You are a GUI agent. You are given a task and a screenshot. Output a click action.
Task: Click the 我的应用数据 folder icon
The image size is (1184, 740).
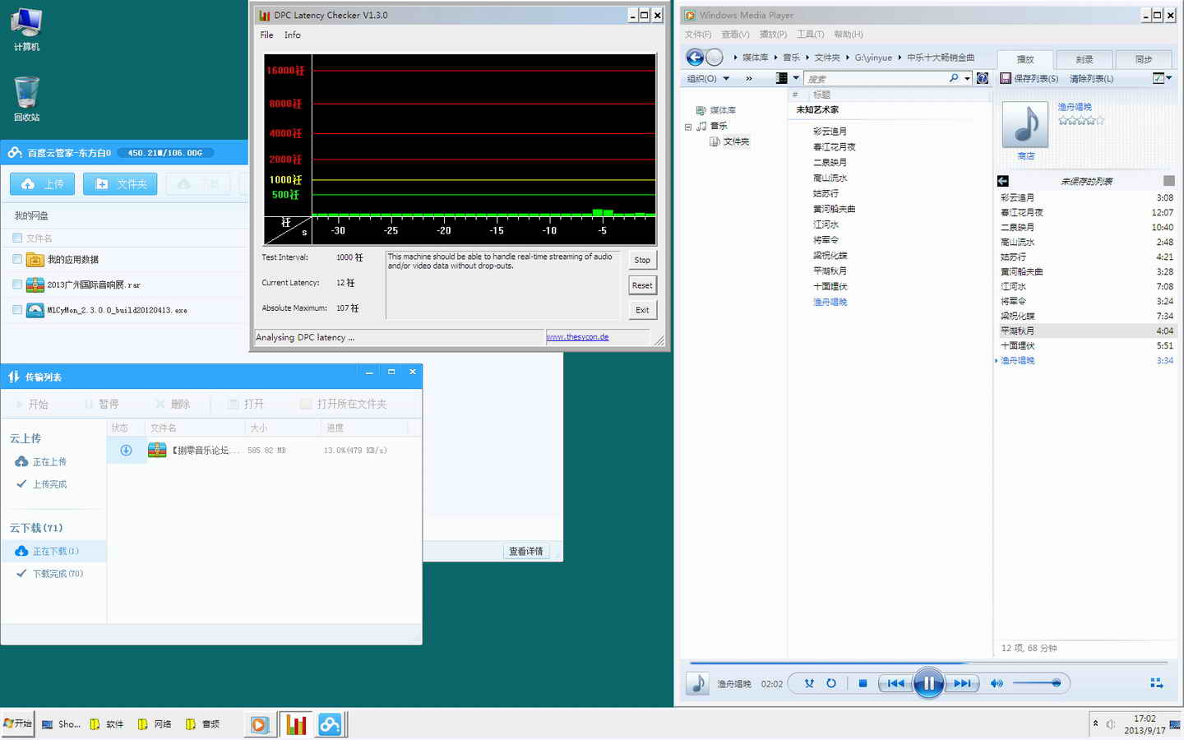pyautogui.click(x=35, y=260)
